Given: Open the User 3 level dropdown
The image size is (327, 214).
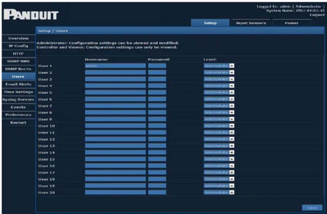Looking at the screenshot, I should [x=219, y=79].
